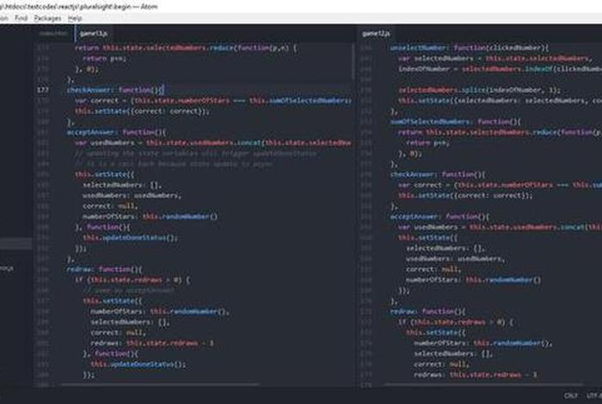The image size is (602, 404).
Task: Open the Packages menu
Action: click(47, 18)
